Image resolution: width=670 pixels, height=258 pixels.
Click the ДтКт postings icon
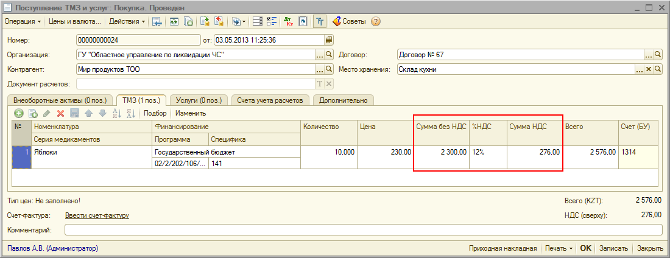click(289, 21)
